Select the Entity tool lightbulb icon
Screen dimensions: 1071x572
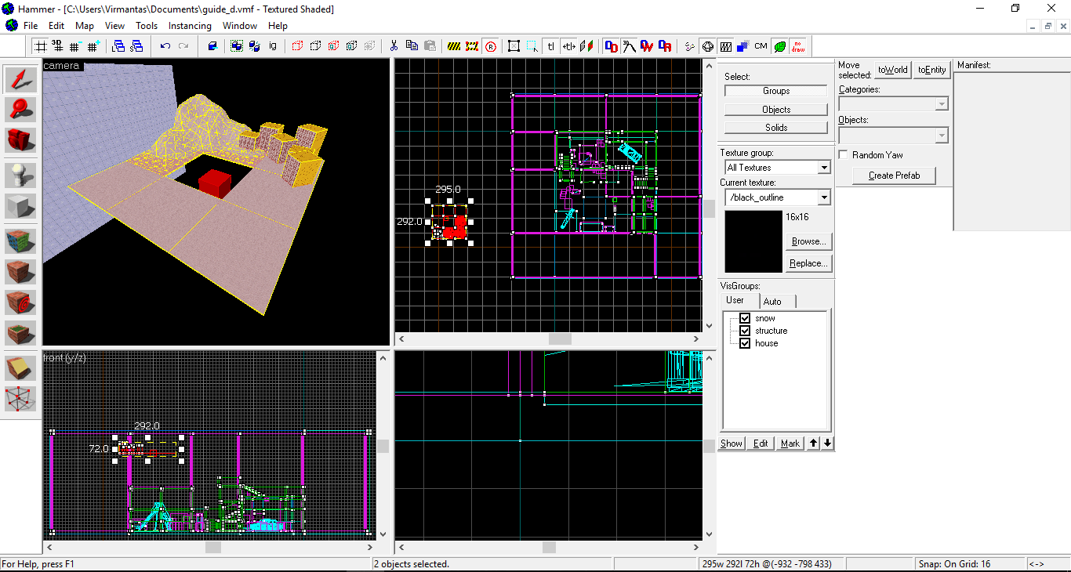[x=21, y=176]
